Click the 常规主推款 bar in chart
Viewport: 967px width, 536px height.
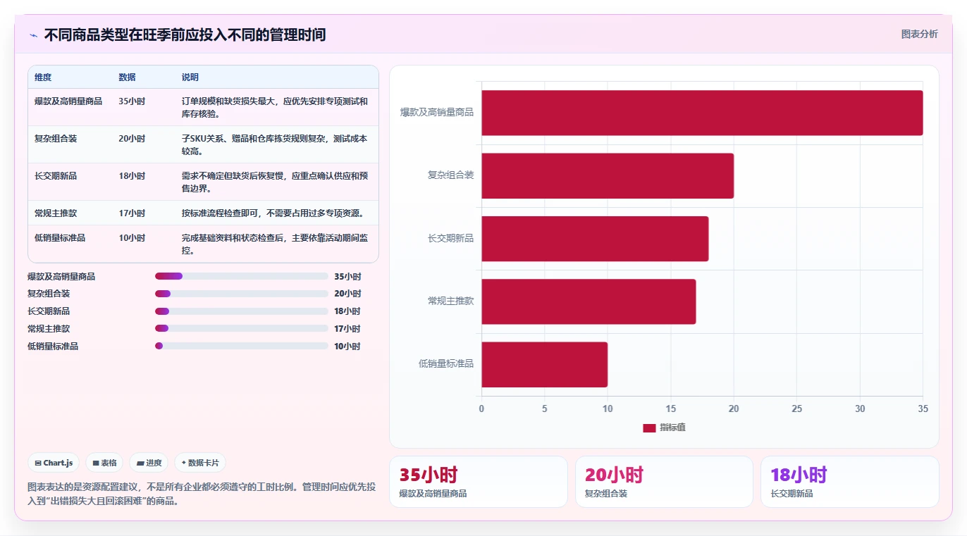tap(589, 301)
